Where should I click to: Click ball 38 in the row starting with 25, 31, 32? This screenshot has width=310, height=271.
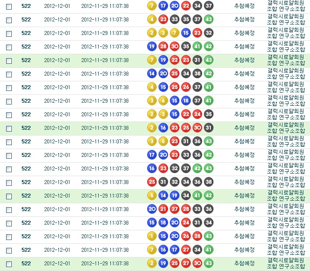[209, 182]
